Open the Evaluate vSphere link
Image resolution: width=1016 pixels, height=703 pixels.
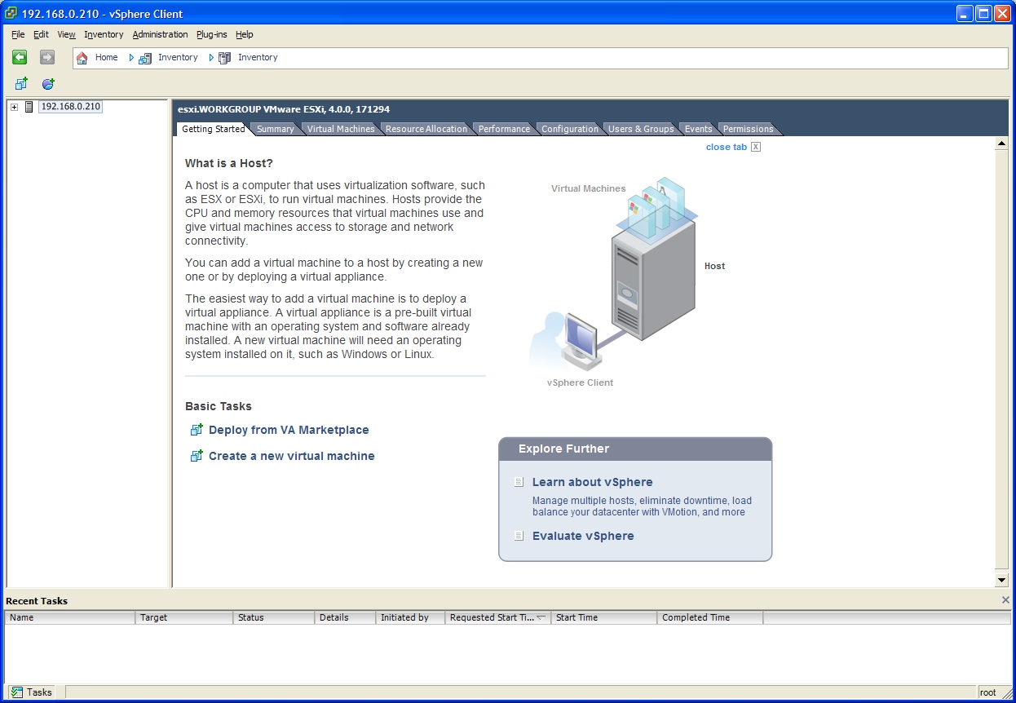pos(583,536)
